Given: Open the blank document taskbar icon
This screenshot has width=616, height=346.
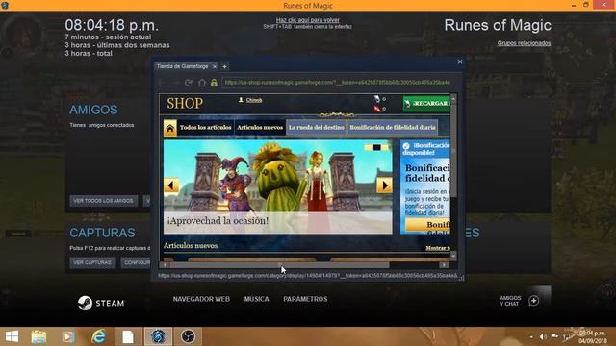Looking at the screenshot, I should [x=128, y=336].
